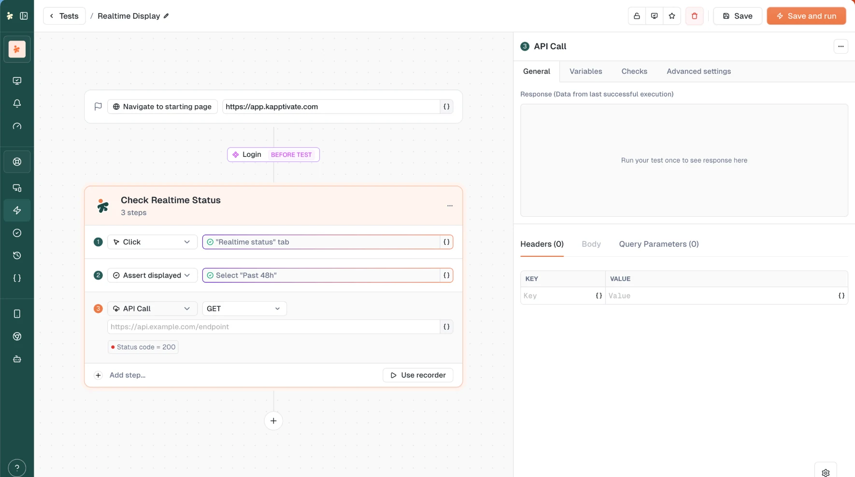The image size is (855, 477).
Task: Click the flag icon beside Navigate to starting page
Action: pyautogui.click(x=98, y=106)
